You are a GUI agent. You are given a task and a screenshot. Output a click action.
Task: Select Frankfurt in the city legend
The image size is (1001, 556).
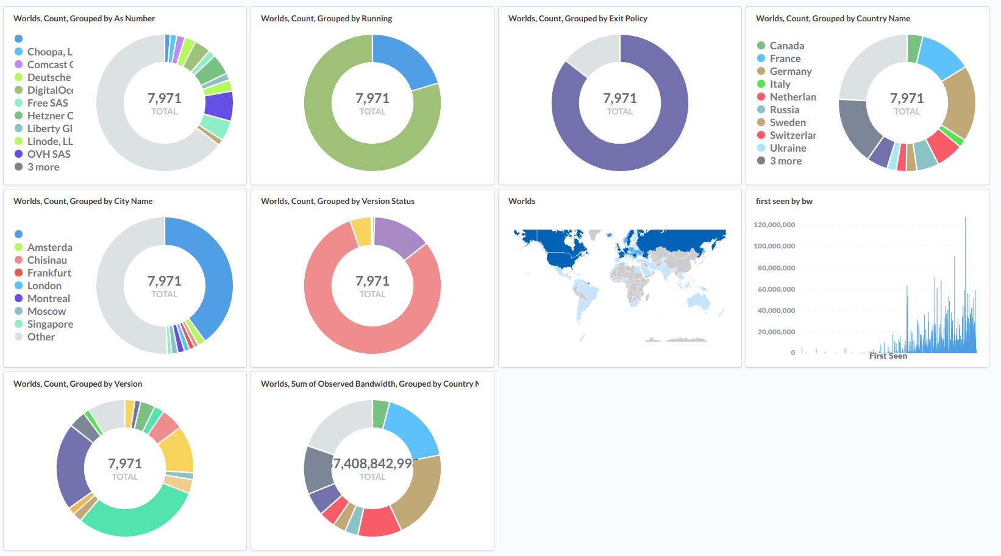tap(43, 273)
